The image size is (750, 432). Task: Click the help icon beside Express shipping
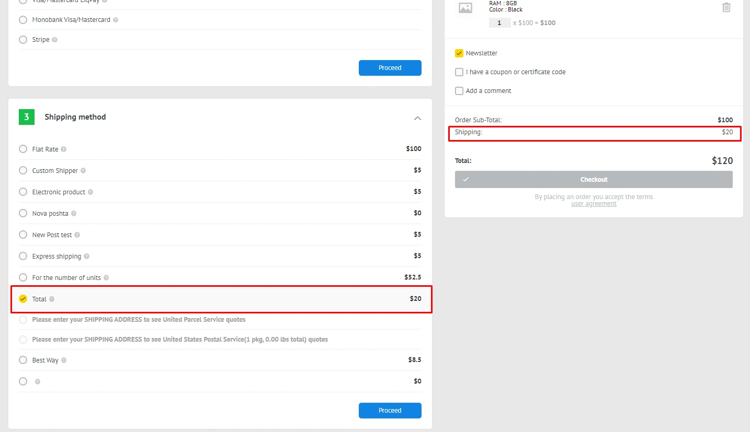click(x=86, y=256)
